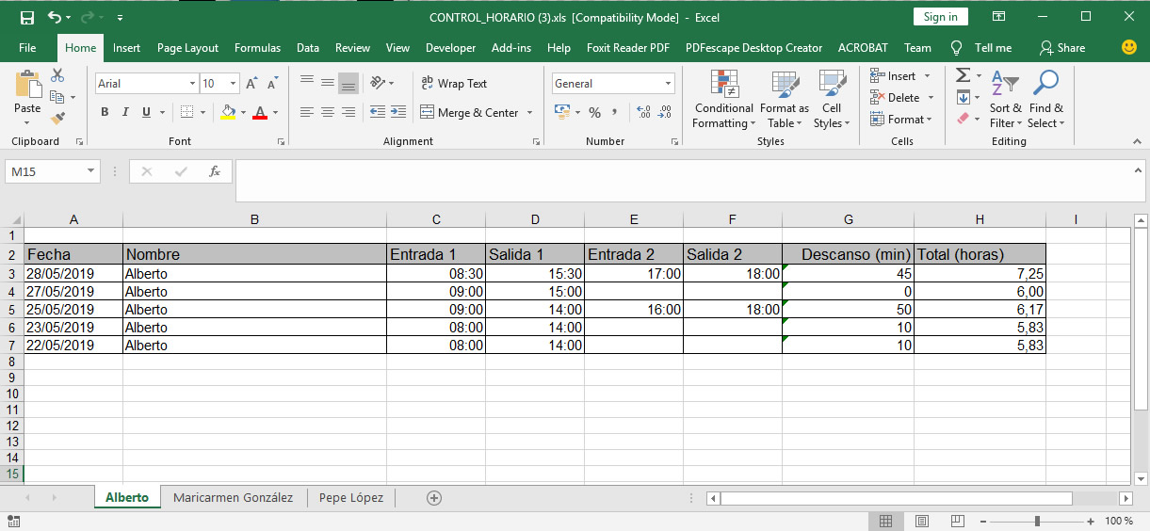Open the Name Box dropdown arrow
Screen dimensions: 1150x531
pos(91,171)
